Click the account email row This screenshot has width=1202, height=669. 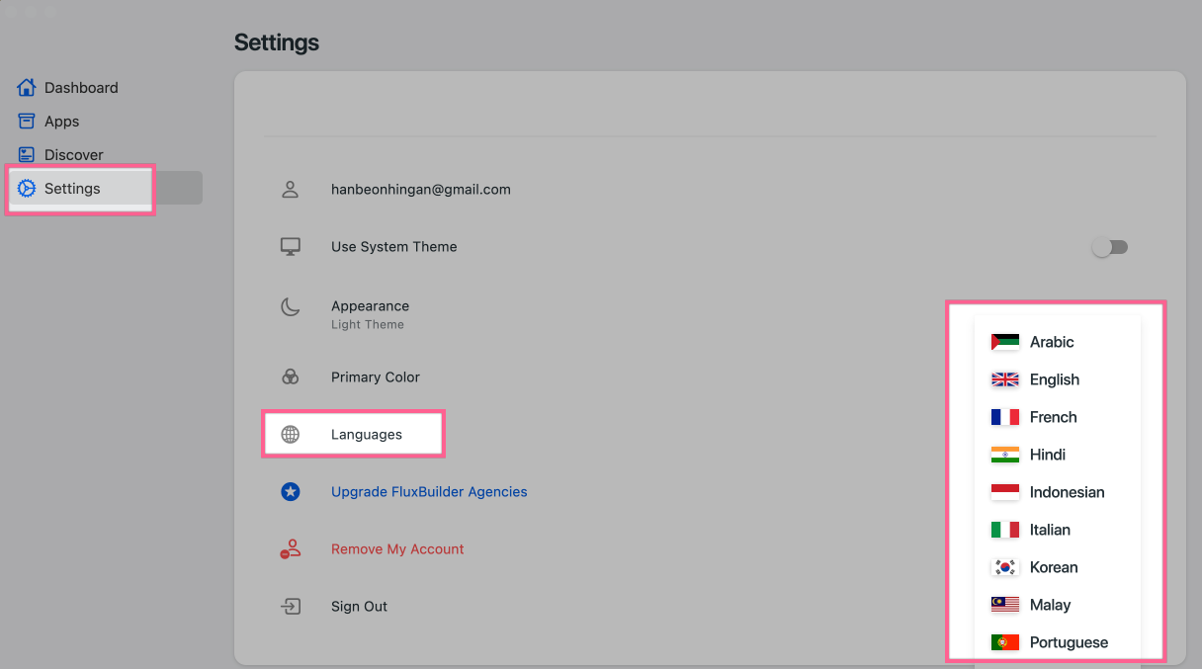point(420,190)
